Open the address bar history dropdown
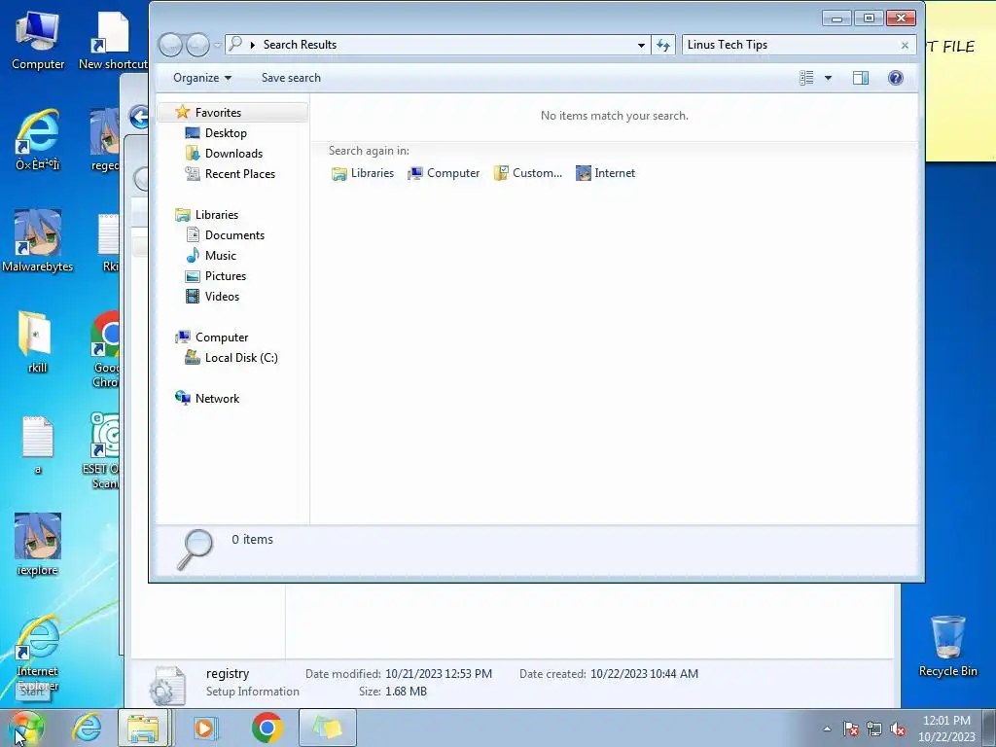This screenshot has width=996, height=747. pyautogui.click(x=641, y=45)
